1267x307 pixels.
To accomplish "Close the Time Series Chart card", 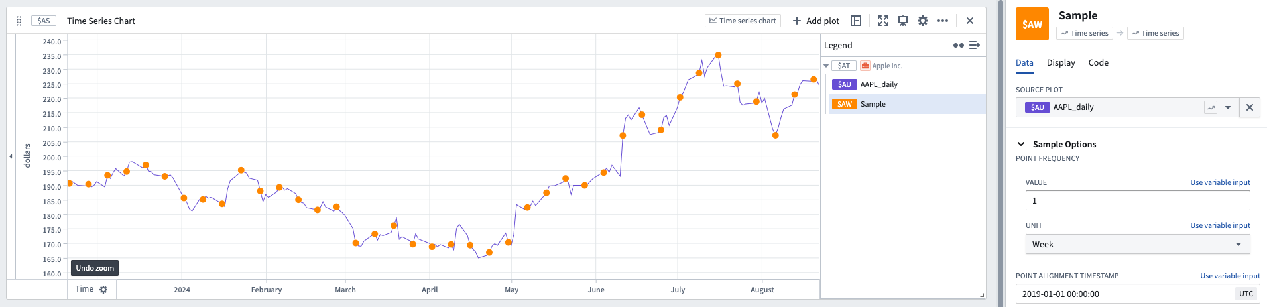I will (x=970, y=21).
